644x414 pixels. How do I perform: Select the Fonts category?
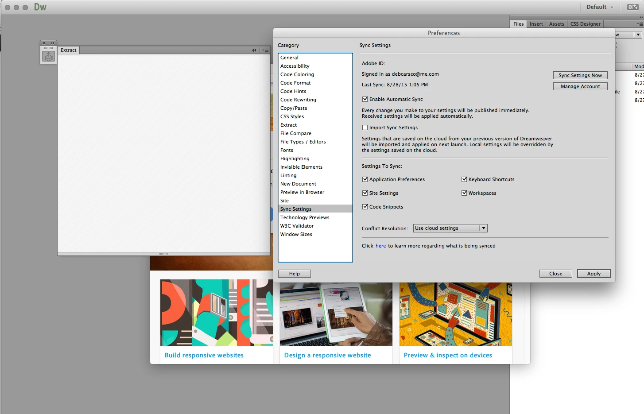tap(315, 150)
